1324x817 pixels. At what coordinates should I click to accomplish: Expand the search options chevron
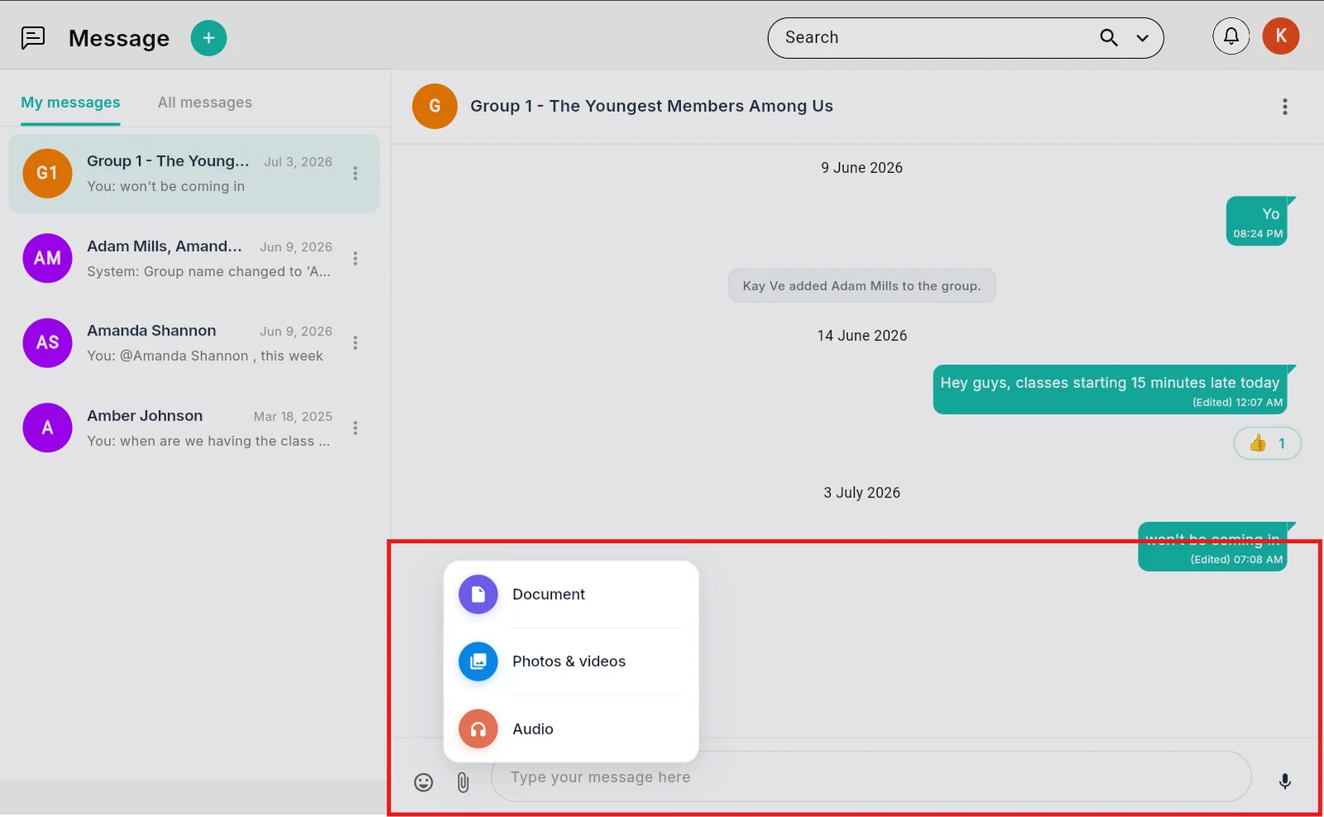[1143, 38]
